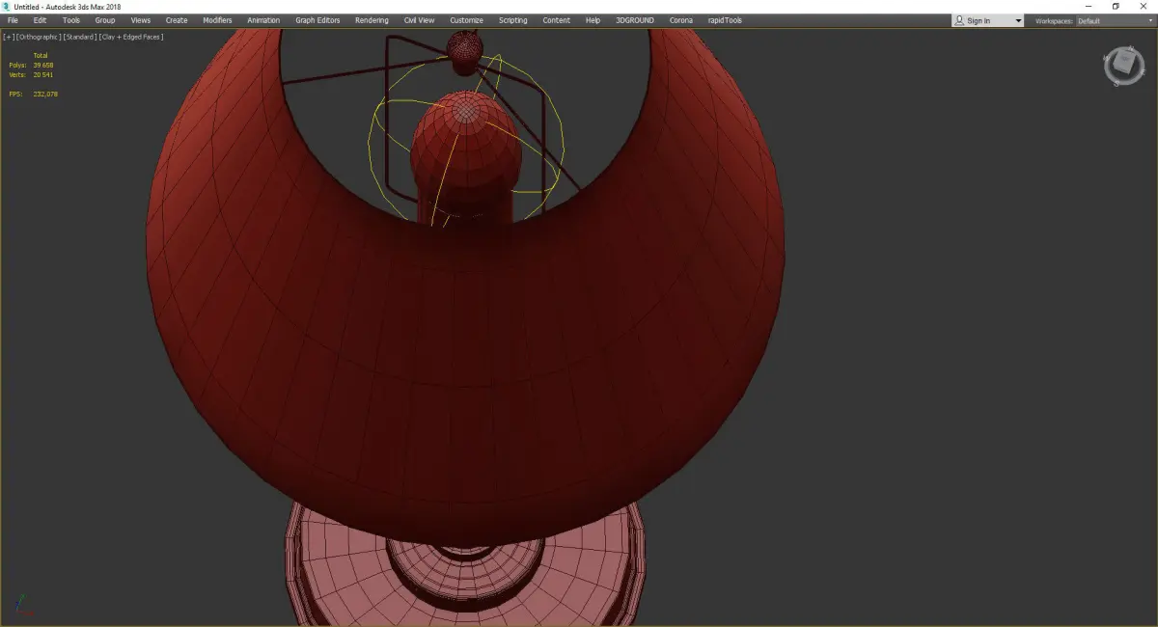Image resolution: width=1158 pixels, height=627 pixels.
Task: Open the 3DGROUND menu
Action: coord(634,20)
